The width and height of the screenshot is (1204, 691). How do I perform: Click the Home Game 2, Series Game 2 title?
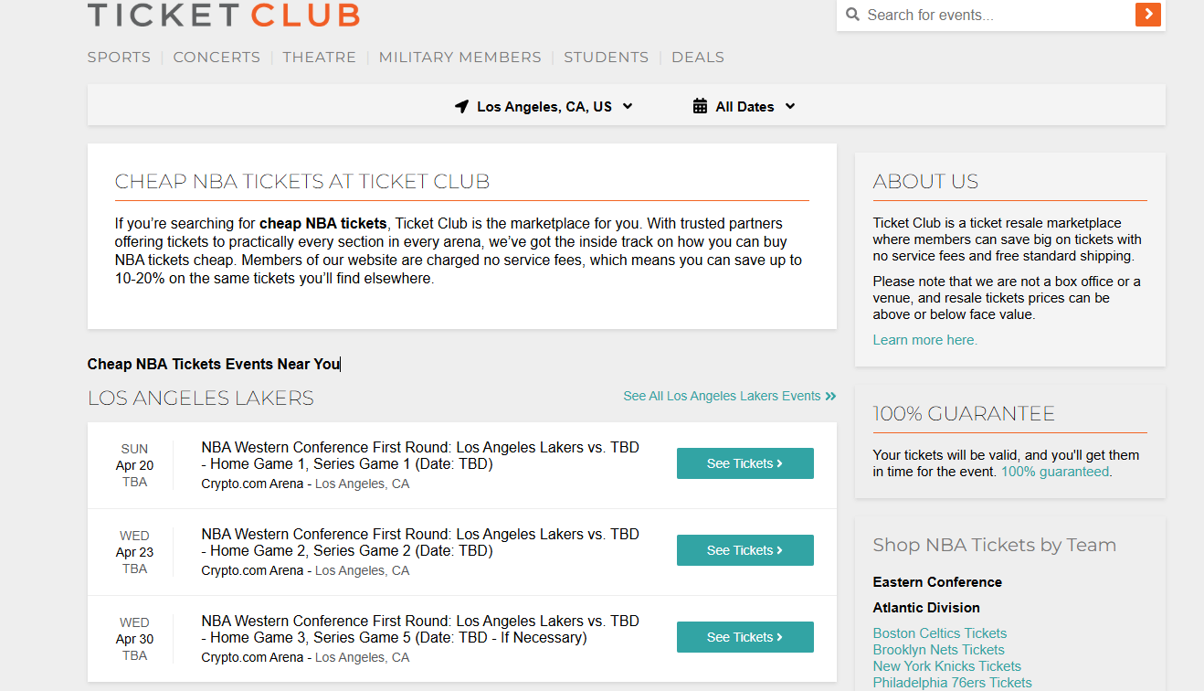420,542
